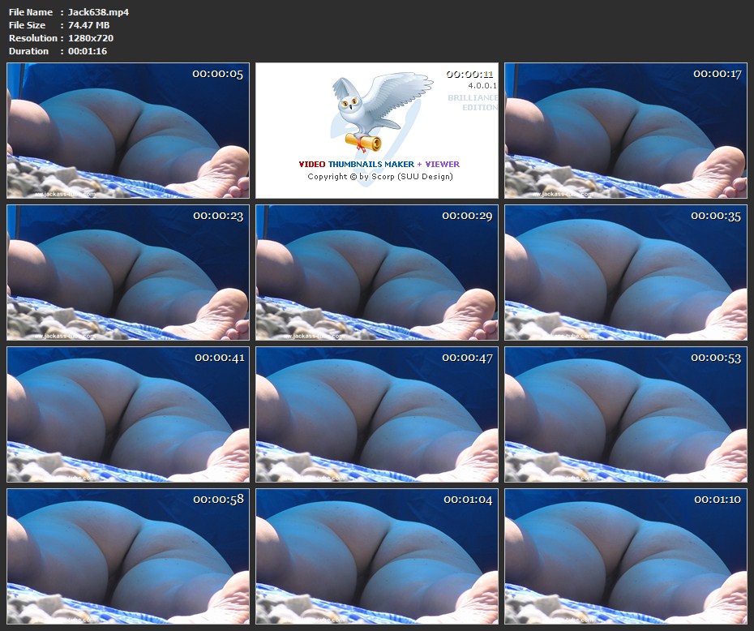Click the VIDEO THUMBNAILS MAKER + VIEWER text
Viewport: 754px width, 631px height.
pos(379,164)
